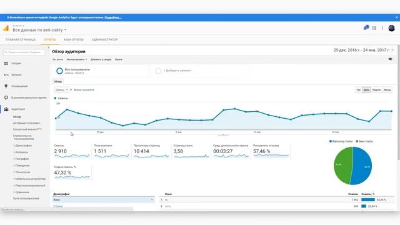Click the blue Returning Visitor pie slice
Viewport: 400px width, 225px height.
(362, 166)
